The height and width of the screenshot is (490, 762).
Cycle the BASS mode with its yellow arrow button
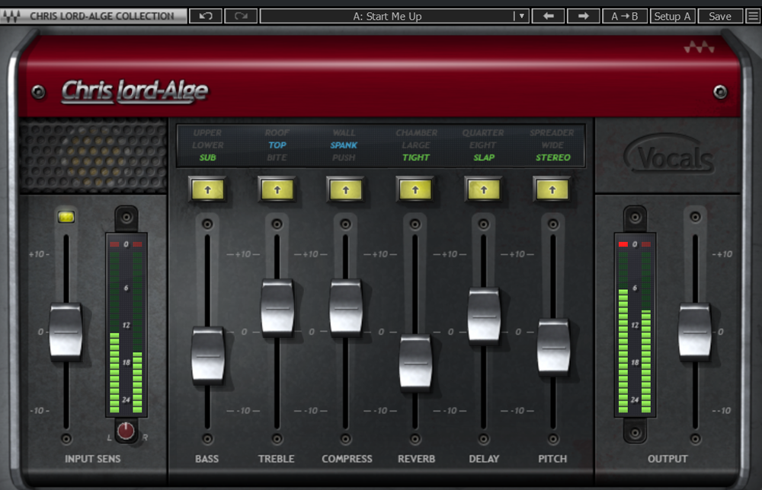pyautogui.click(x=207, y=189)
